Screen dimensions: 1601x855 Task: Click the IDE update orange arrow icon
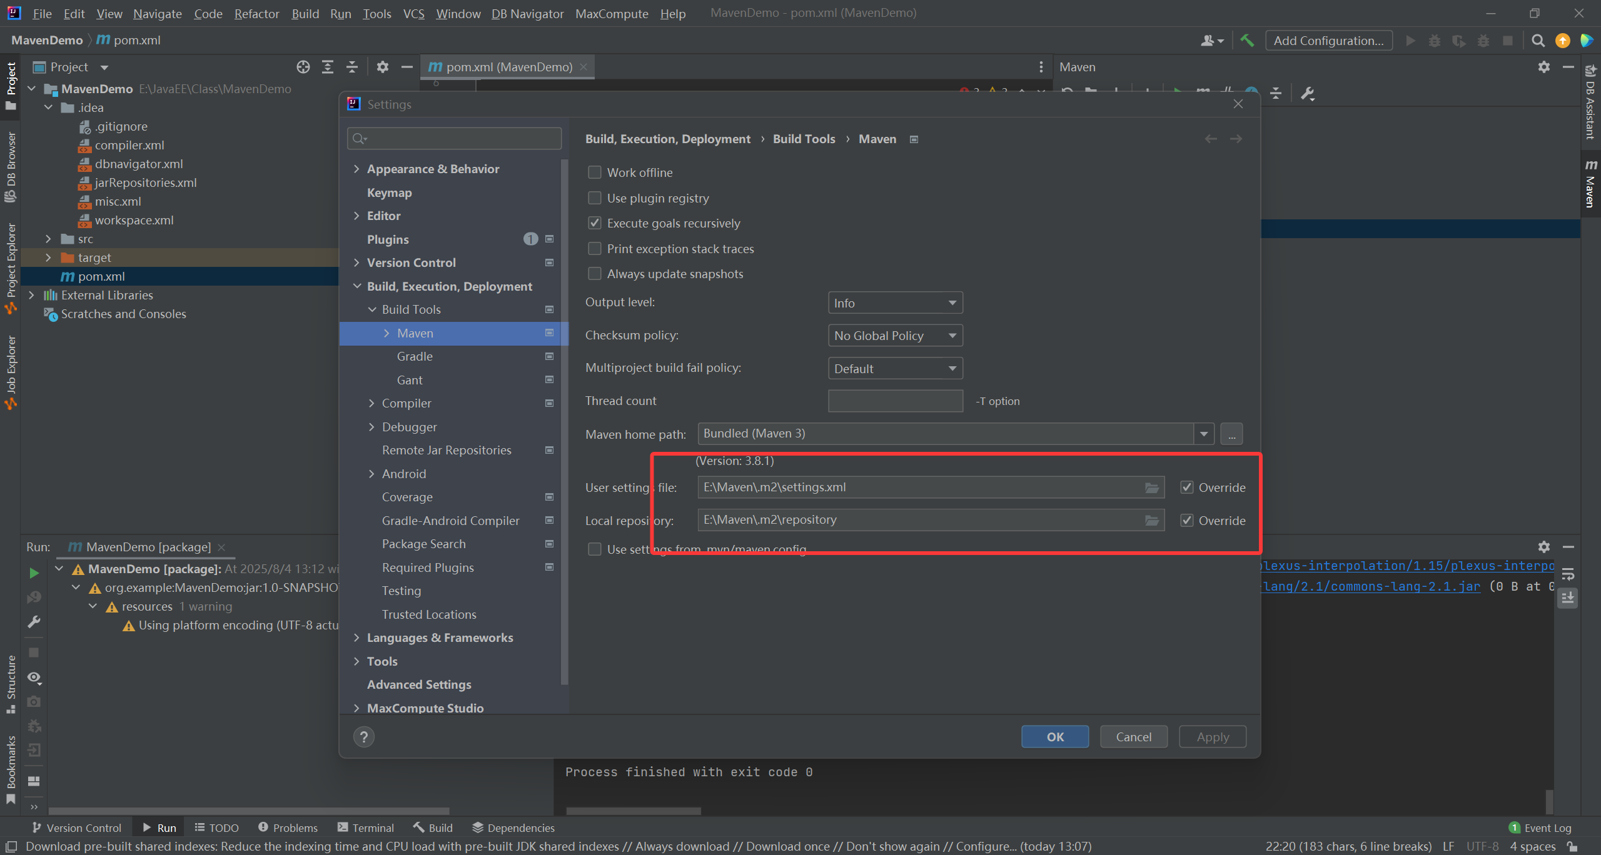click(x=1563, y=41)
